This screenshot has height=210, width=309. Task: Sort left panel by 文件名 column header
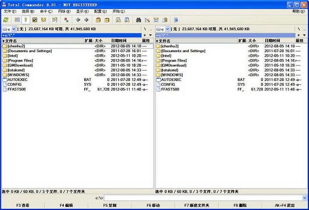click(43, 41)
